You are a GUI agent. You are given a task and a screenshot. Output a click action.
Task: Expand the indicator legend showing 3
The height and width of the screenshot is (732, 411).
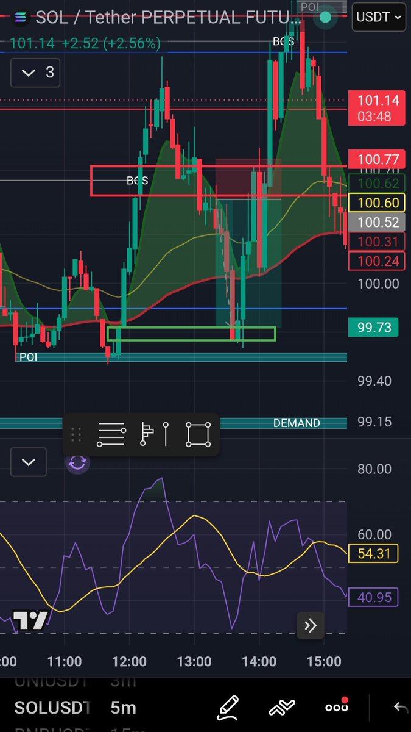(36, 73)
